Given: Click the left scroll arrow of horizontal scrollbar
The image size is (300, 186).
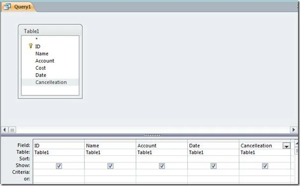Looking at the screenshot, I should [x=4, y=130].
